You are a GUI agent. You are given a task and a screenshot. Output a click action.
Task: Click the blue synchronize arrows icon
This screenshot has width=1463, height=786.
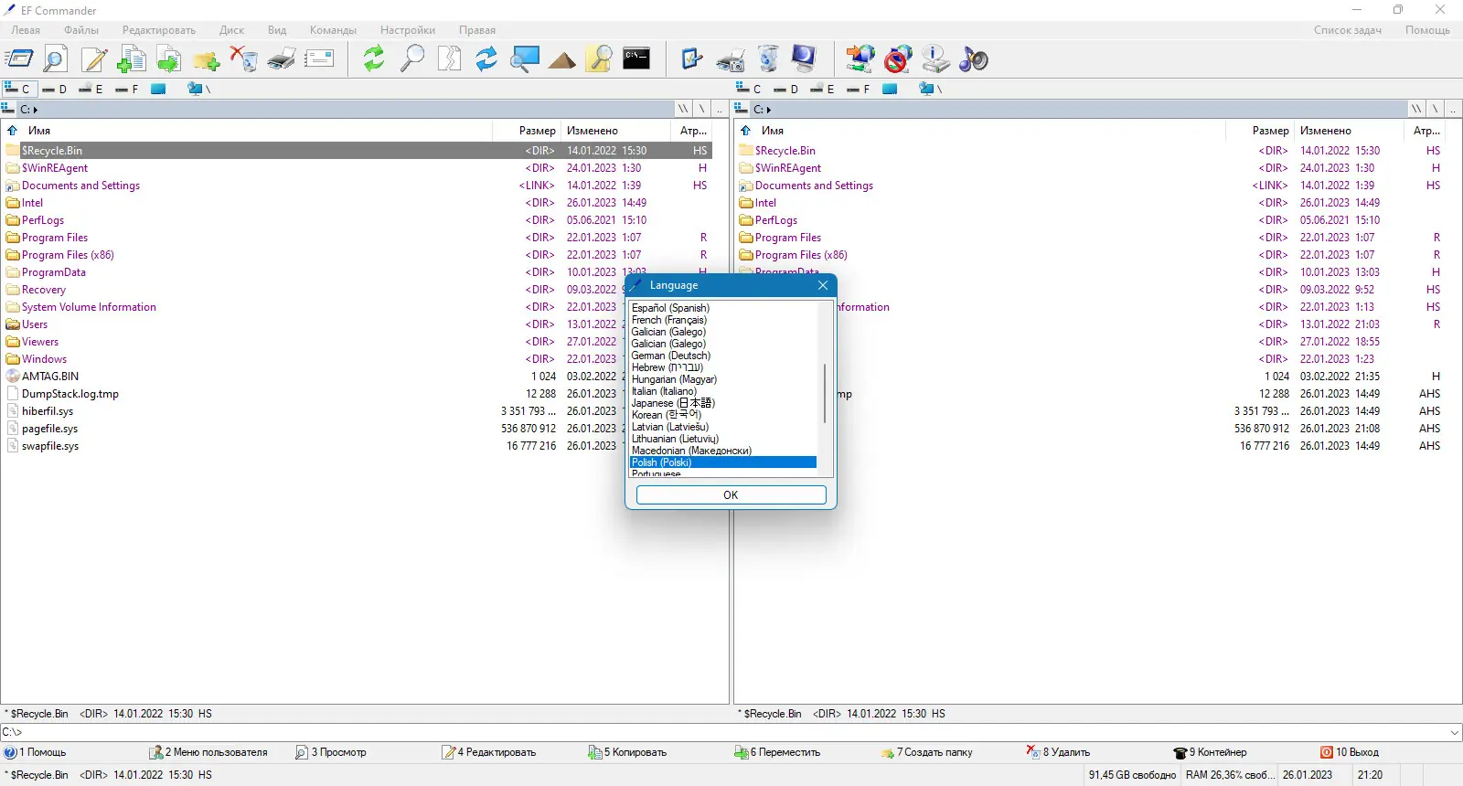pyautogui.click(x=486, y=59)
